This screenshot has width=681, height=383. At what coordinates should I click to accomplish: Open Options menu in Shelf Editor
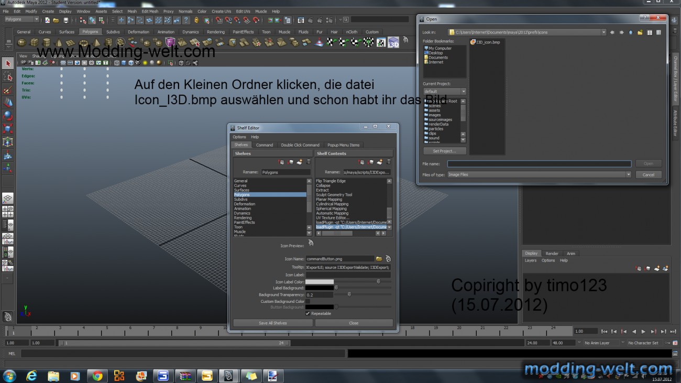tap(239, 137)
